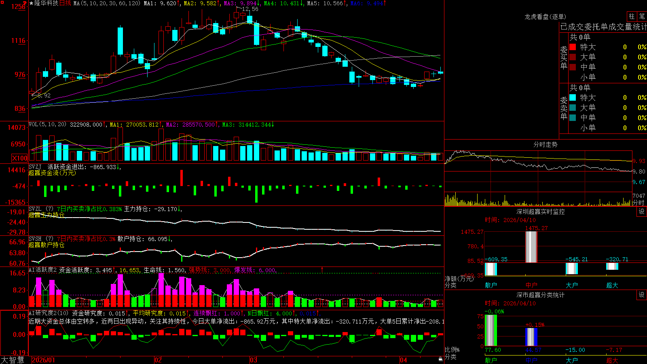
Task: Open the 委托单 tab
Action: pyautogui.click(x=596, y=27)
